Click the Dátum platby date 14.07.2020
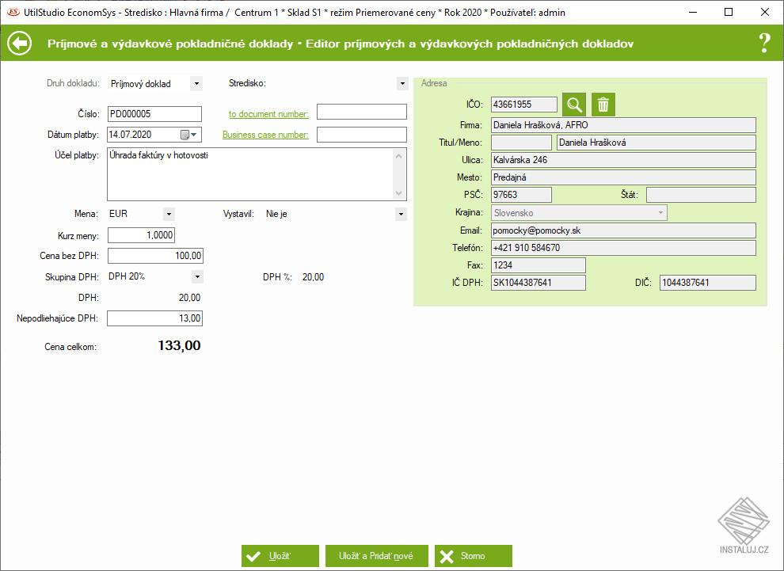The width and height of the screenshot is (784, 571). tap(130, 135)
